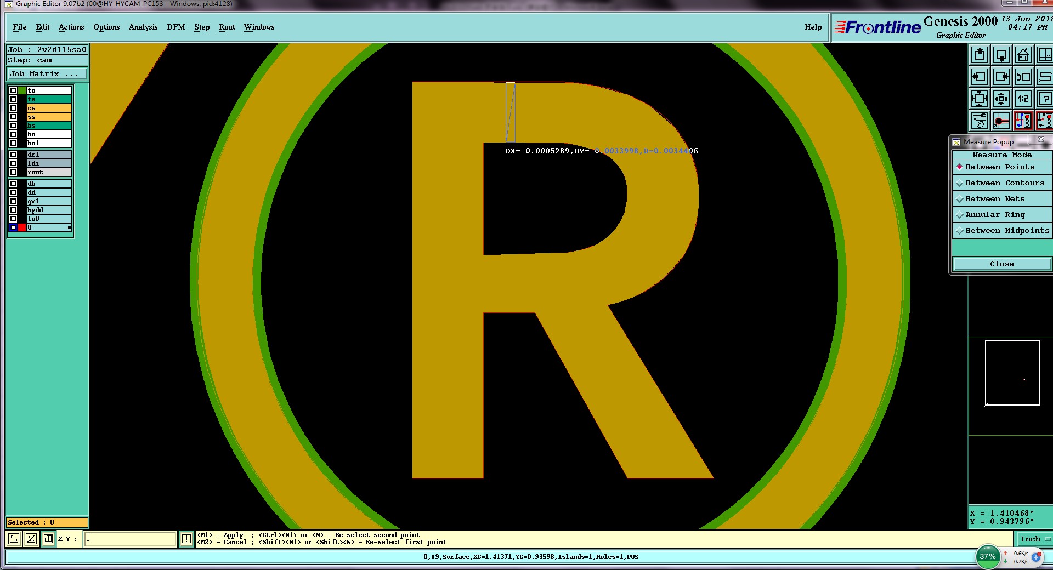
Task: Toggle display checkbox for layer ss
Action: pos(13,117)
